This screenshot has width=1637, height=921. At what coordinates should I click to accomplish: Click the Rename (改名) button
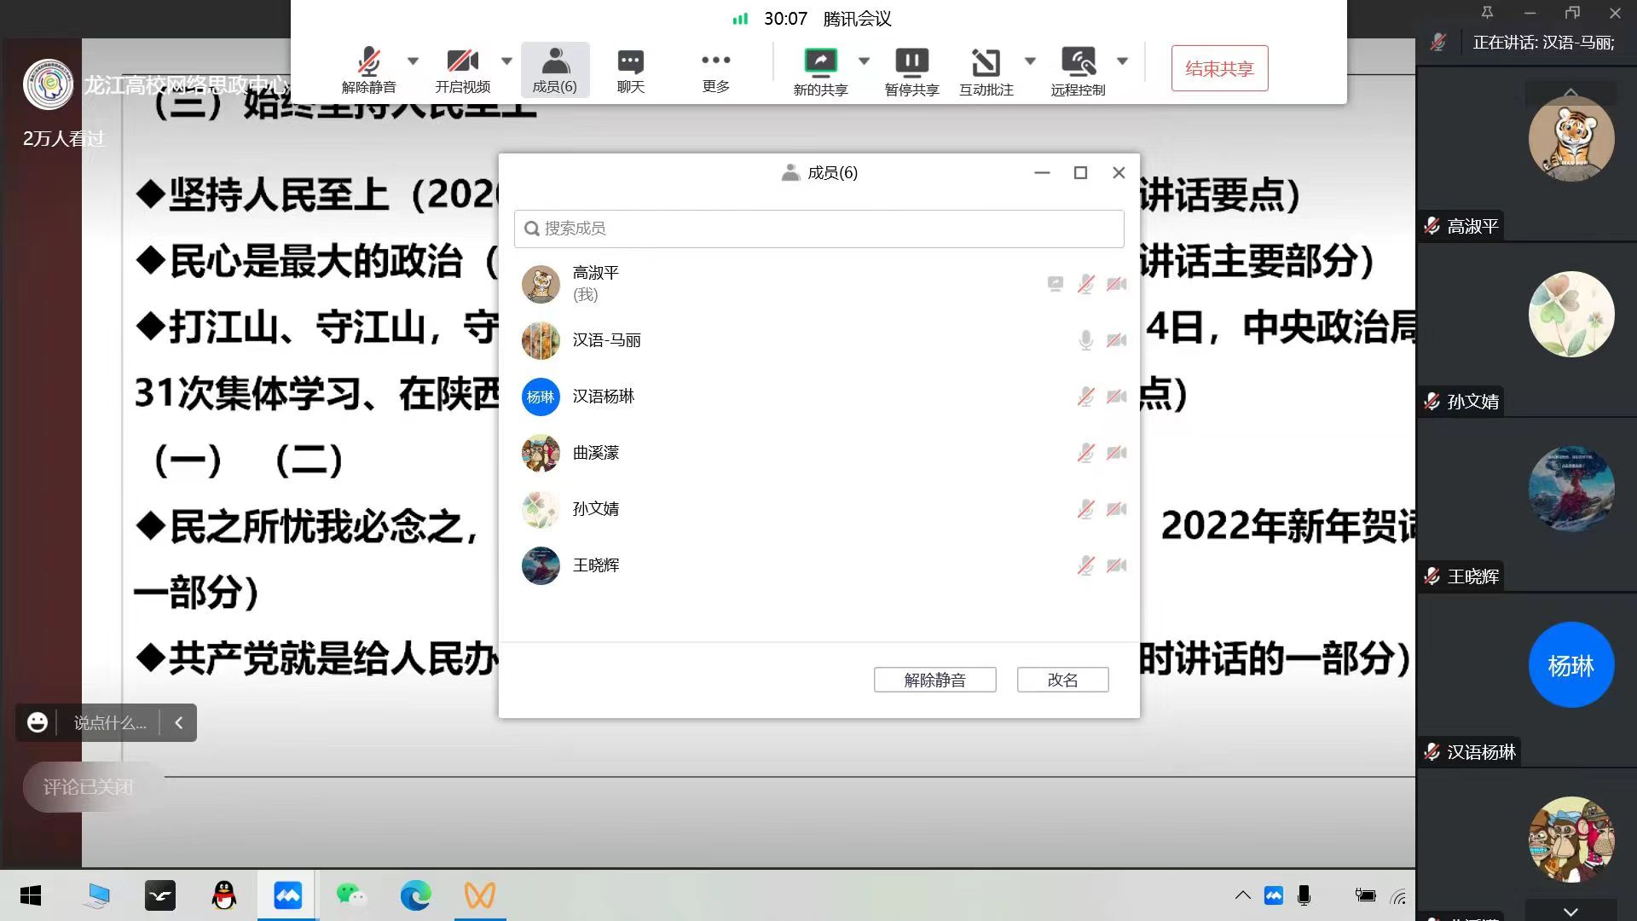pos(1062,680)
